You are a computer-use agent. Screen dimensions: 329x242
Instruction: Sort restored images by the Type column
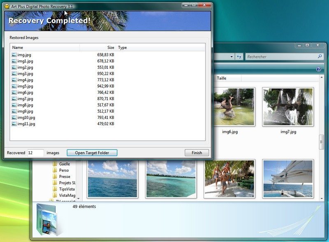tap(160, 48)
